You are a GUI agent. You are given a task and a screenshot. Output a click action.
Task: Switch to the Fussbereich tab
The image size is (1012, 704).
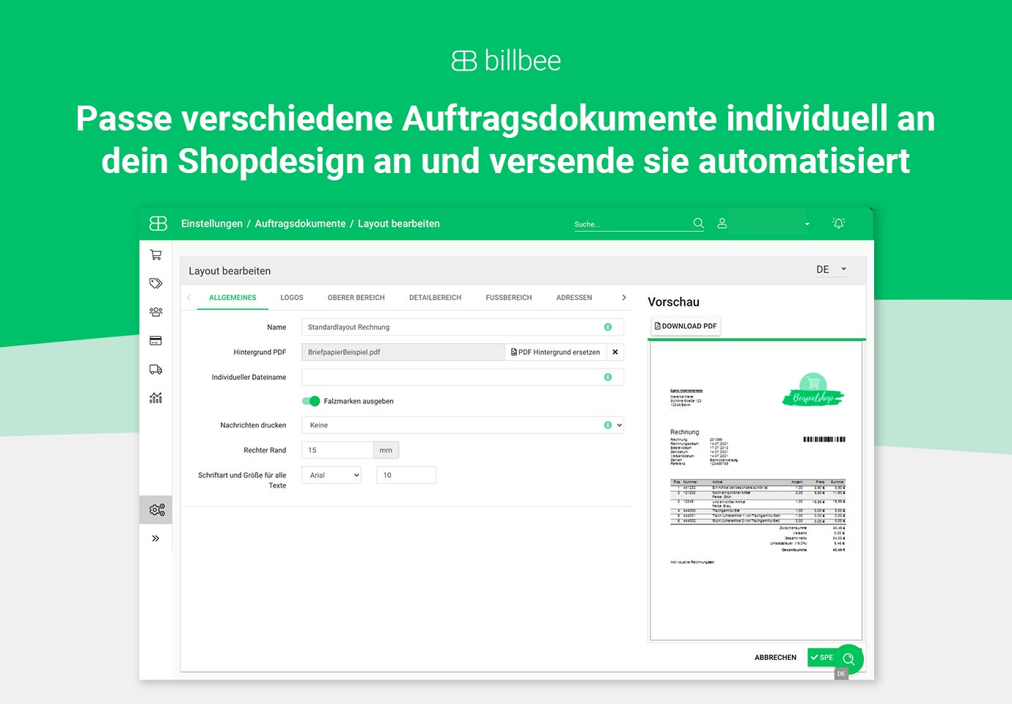[509, 298]
